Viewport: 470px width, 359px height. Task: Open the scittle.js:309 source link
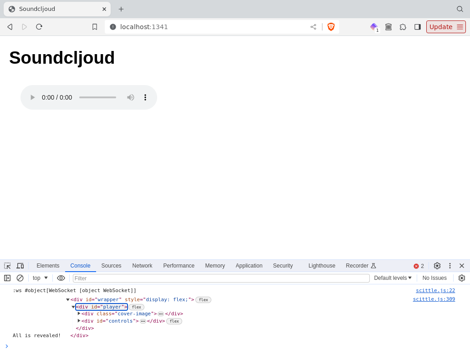434,299
